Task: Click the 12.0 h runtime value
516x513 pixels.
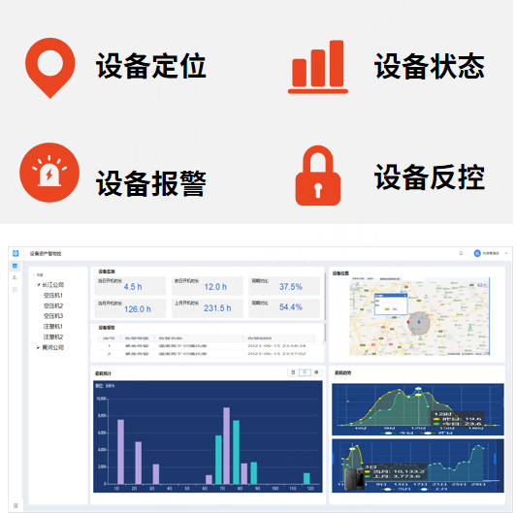Action: (215, 287)
